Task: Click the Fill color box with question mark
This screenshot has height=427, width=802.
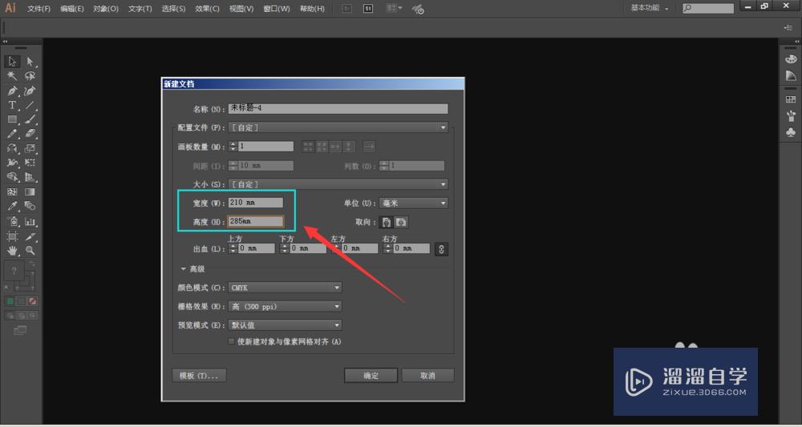Action: coord(14,272)
